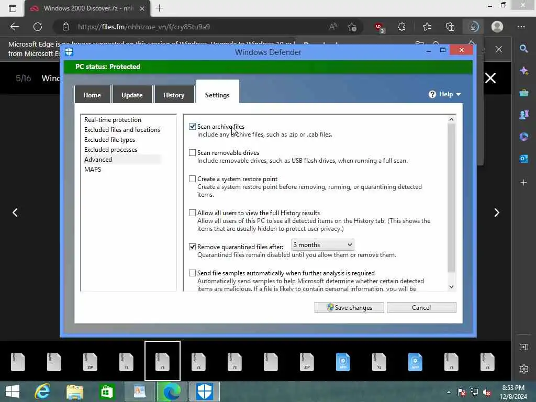The height and width of the screenshot is (402, 536).
Task: Click the settings scrollbar down arrow
Action: tap(451, 287)
